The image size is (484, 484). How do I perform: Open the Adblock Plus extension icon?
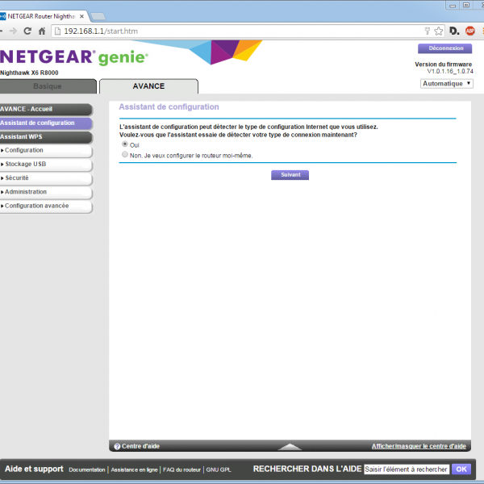point(469,31)
